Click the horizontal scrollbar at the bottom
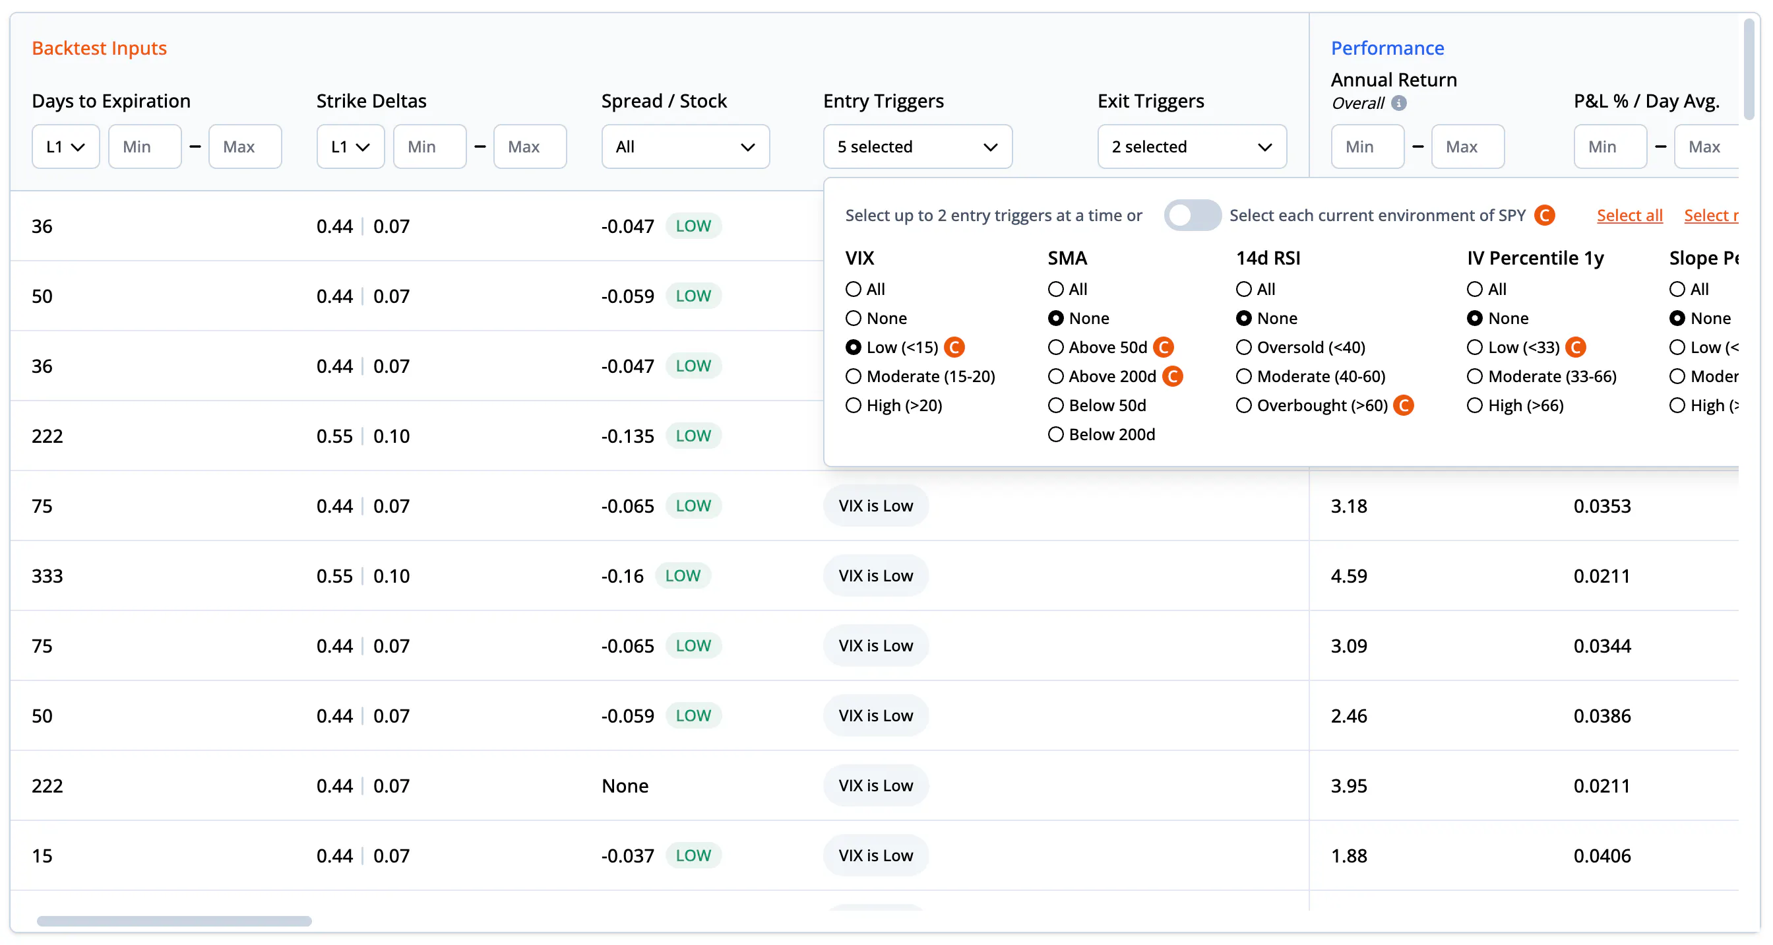Image resolution: width=1773 pixels, height=945 pixels. [x=174, y=921]
